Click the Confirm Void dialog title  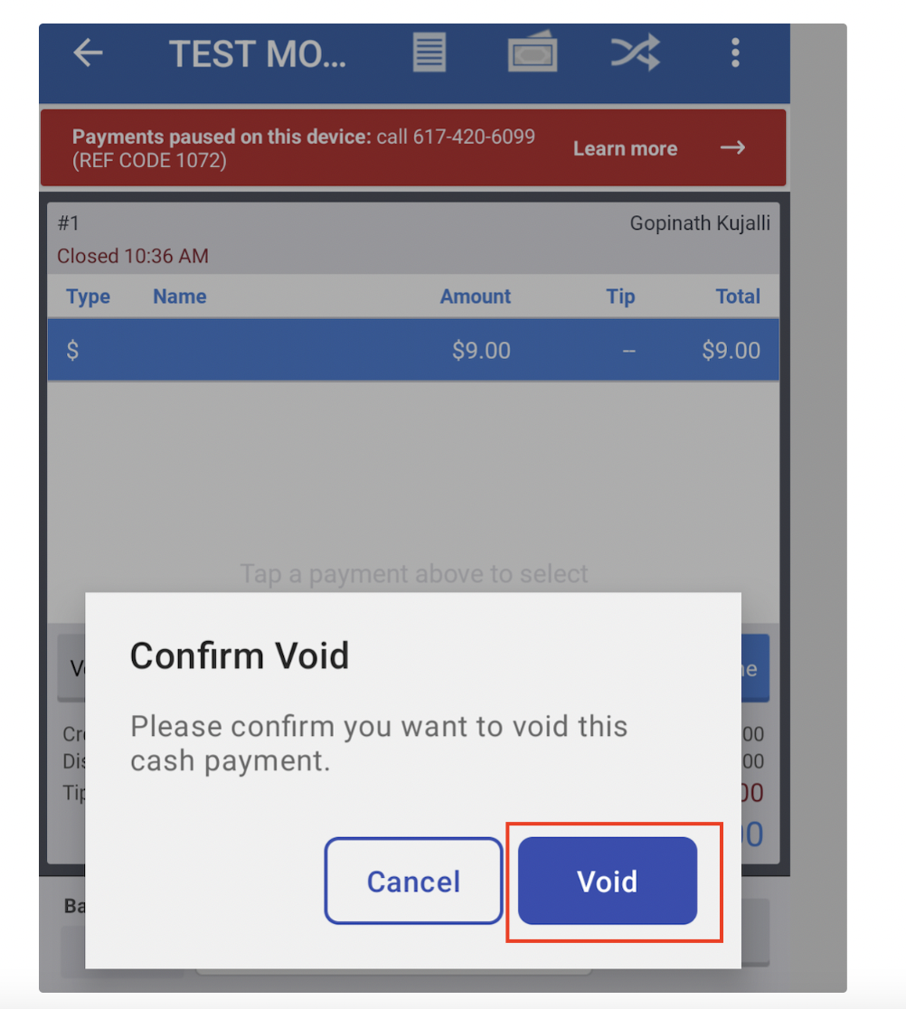coord(240,655)
